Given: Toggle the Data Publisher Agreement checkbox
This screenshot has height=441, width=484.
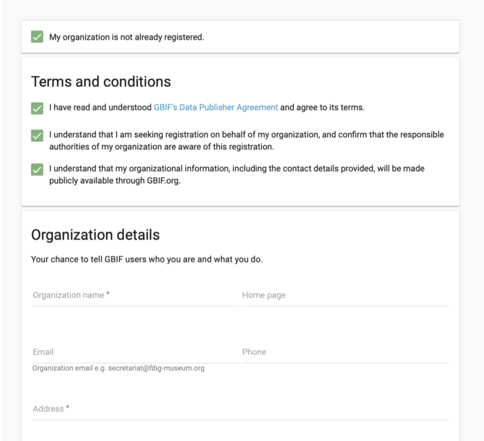Looking at the screenshot, I should (x=37, y=108).
